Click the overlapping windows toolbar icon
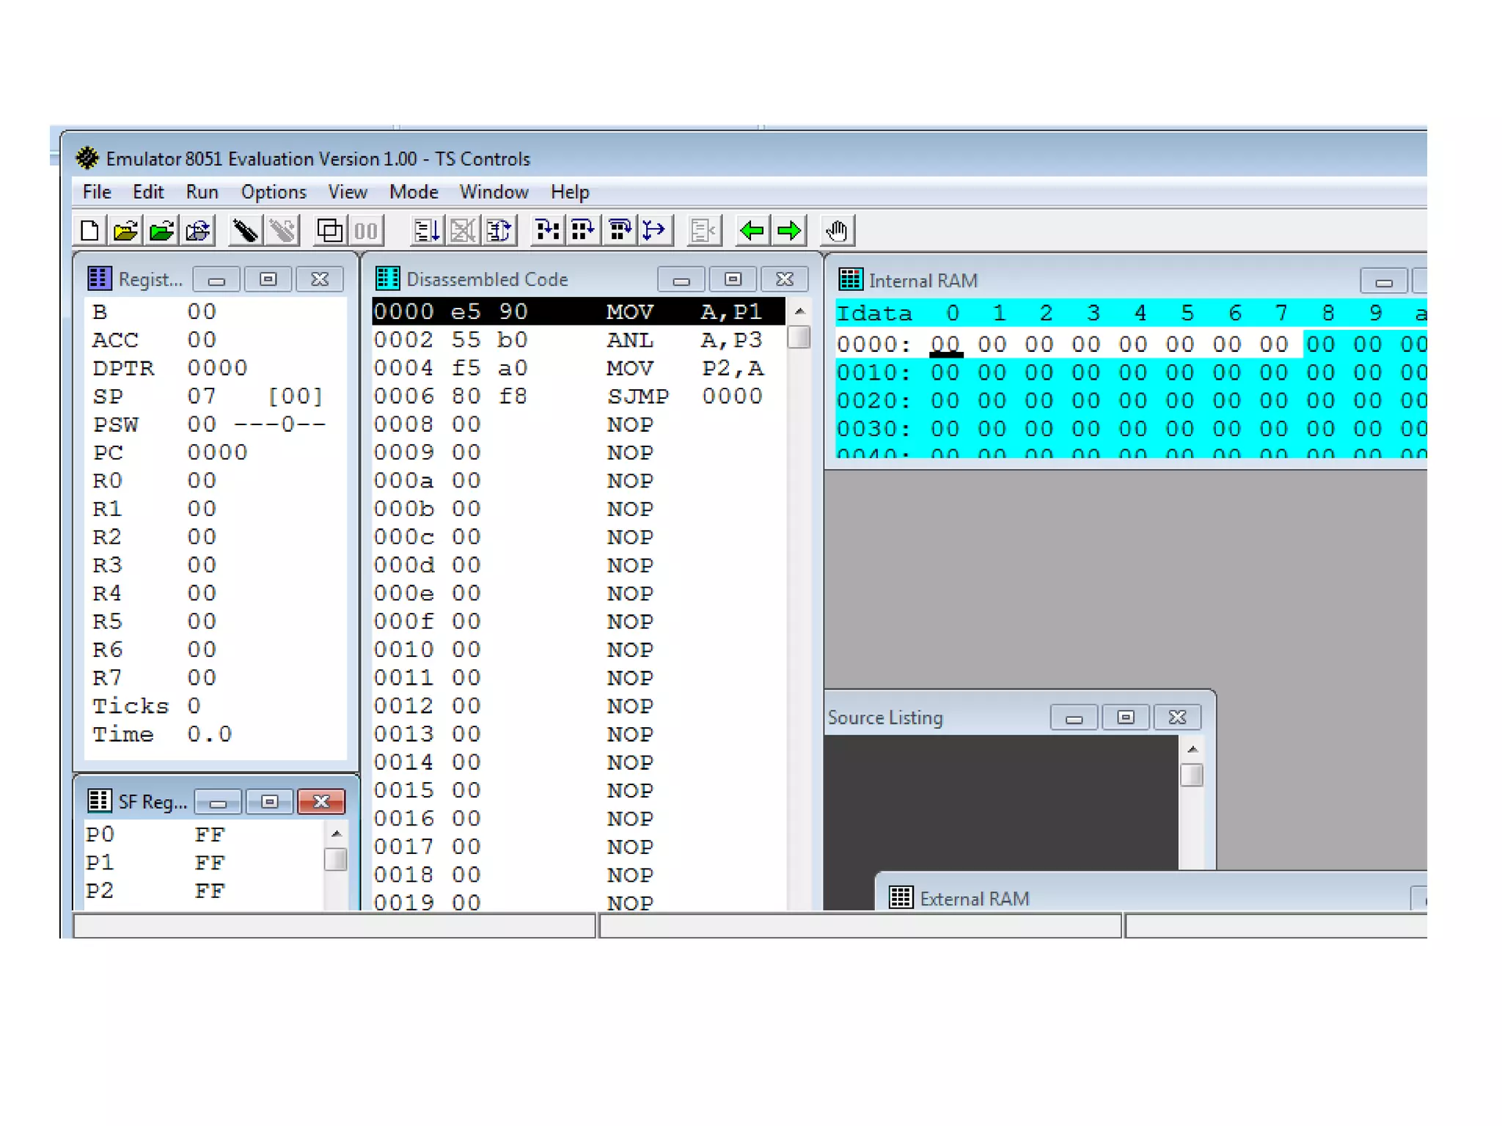This screenshot has width=1502, height=1126. pos(329,231)
